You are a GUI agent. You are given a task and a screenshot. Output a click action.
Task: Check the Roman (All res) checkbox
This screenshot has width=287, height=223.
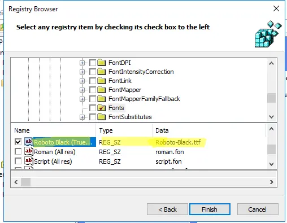(18, 151)
